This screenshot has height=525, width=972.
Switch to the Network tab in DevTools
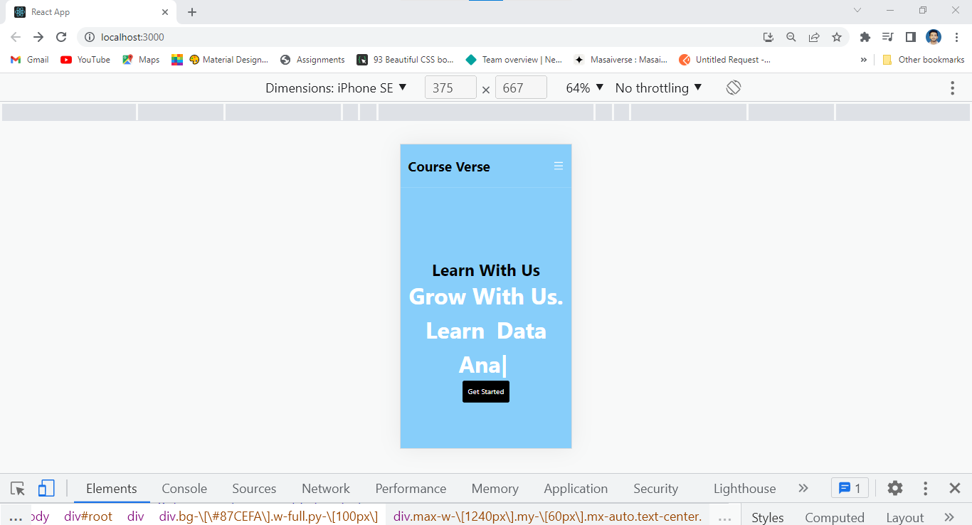[325, 488]
